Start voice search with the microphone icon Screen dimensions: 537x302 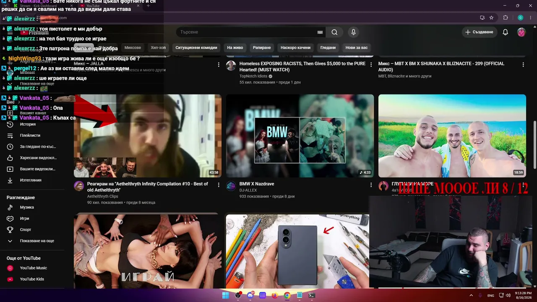coord(353,32)
